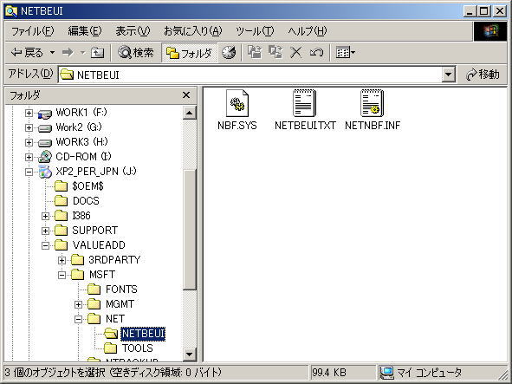Image resolution: width=512 pixels, height=384 pixels.
Task: Click the Undo toolbar icon
Action: [316, 52]
